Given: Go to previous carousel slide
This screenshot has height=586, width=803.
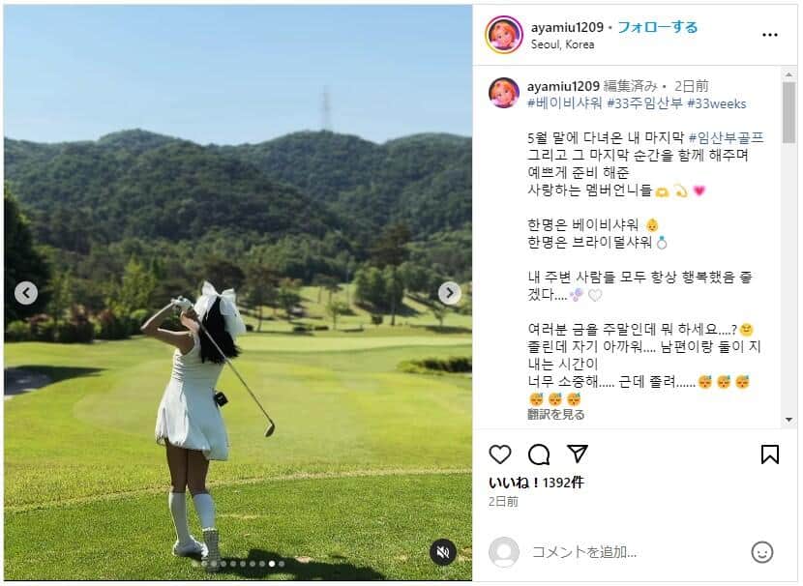Looking at the screenshot, I should point(26,293).
